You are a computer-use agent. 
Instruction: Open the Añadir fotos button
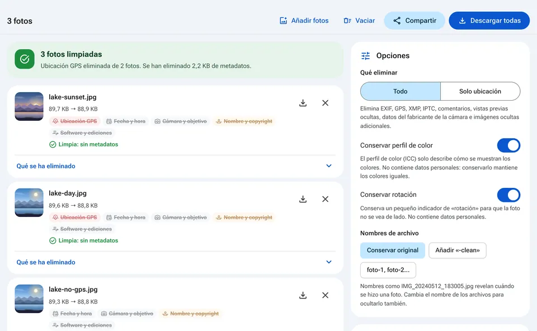pos(304,21)
